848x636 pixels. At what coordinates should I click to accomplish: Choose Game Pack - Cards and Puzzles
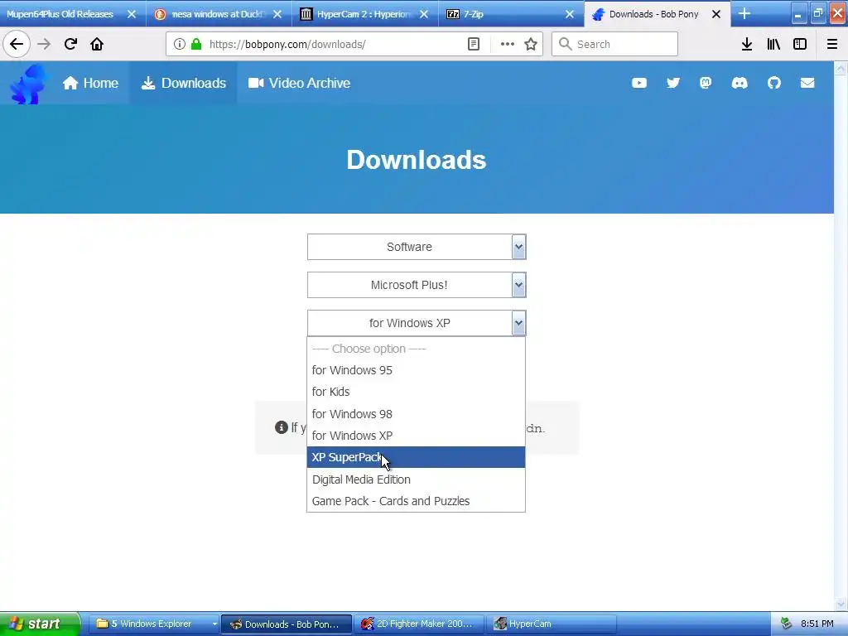point(416,501)
